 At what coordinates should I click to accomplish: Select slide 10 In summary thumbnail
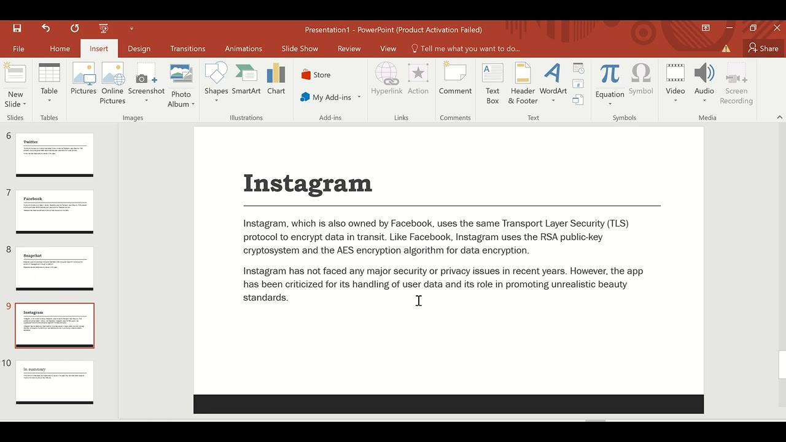coord(55,382)
